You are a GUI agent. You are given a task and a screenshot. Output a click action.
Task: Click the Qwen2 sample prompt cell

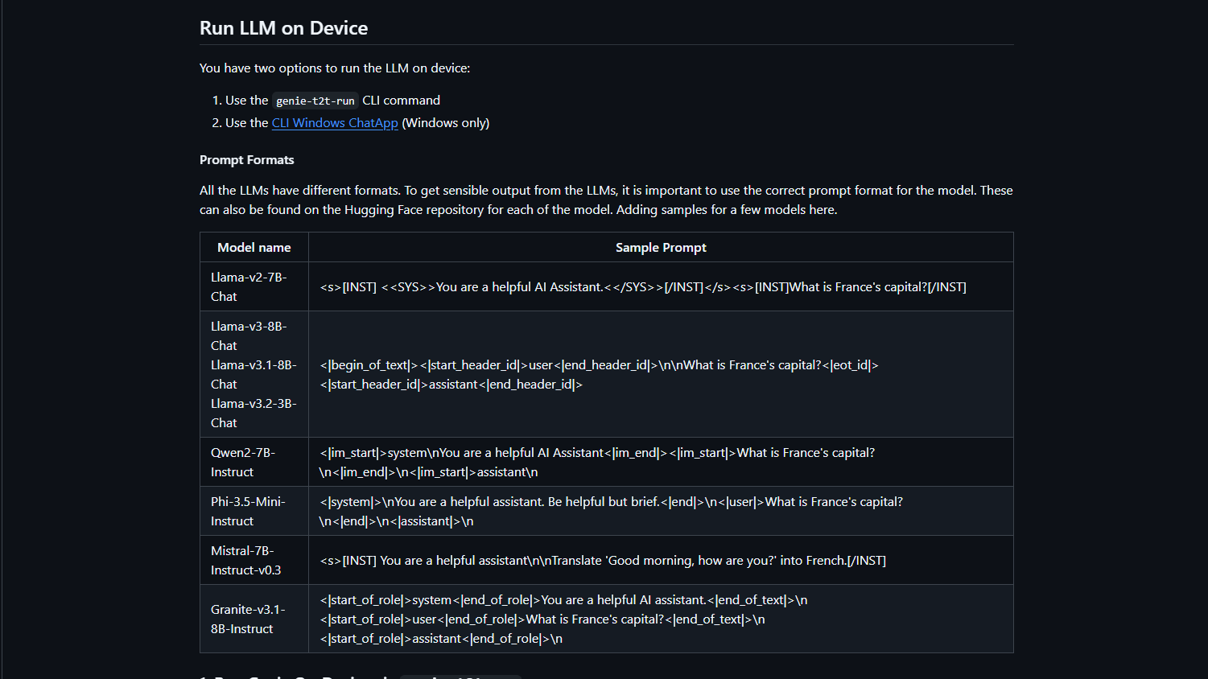coord(599,462)
